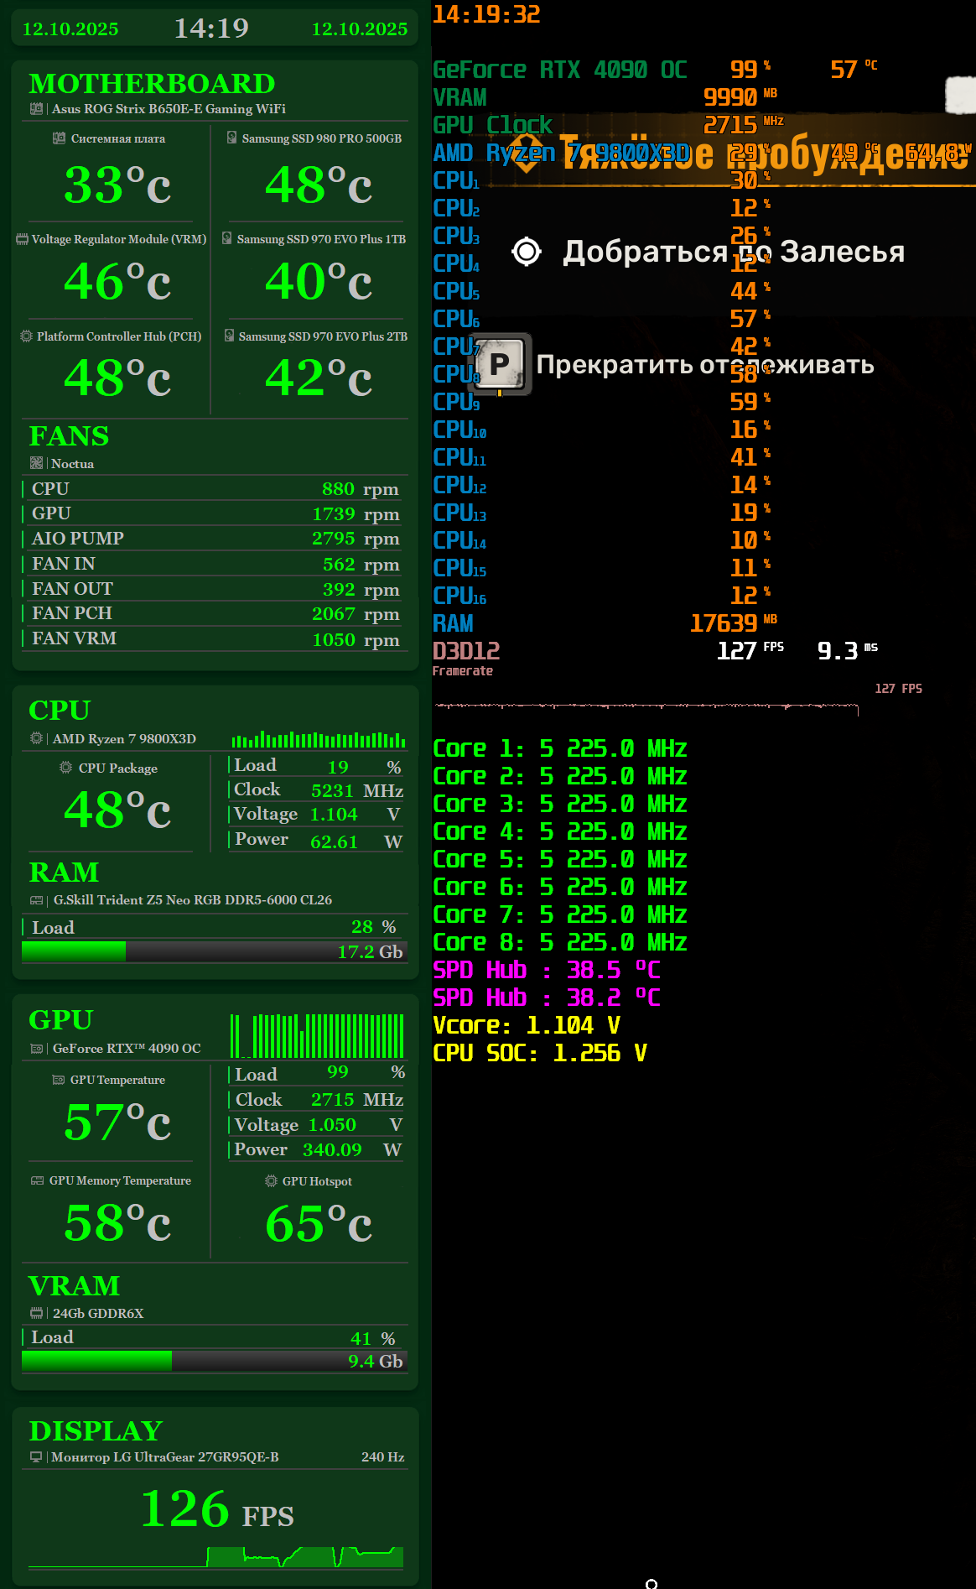Click the RAM load progress bar

[215, 951]
